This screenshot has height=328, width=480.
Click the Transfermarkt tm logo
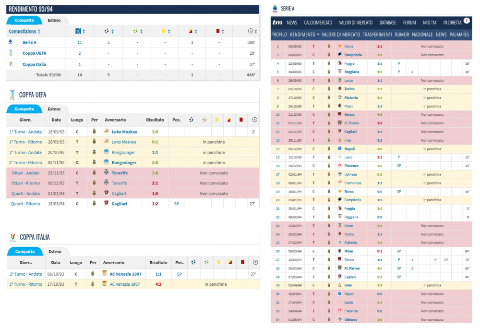point(277,23)
